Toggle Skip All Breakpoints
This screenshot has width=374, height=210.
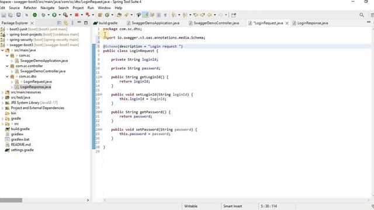[27, 15]
